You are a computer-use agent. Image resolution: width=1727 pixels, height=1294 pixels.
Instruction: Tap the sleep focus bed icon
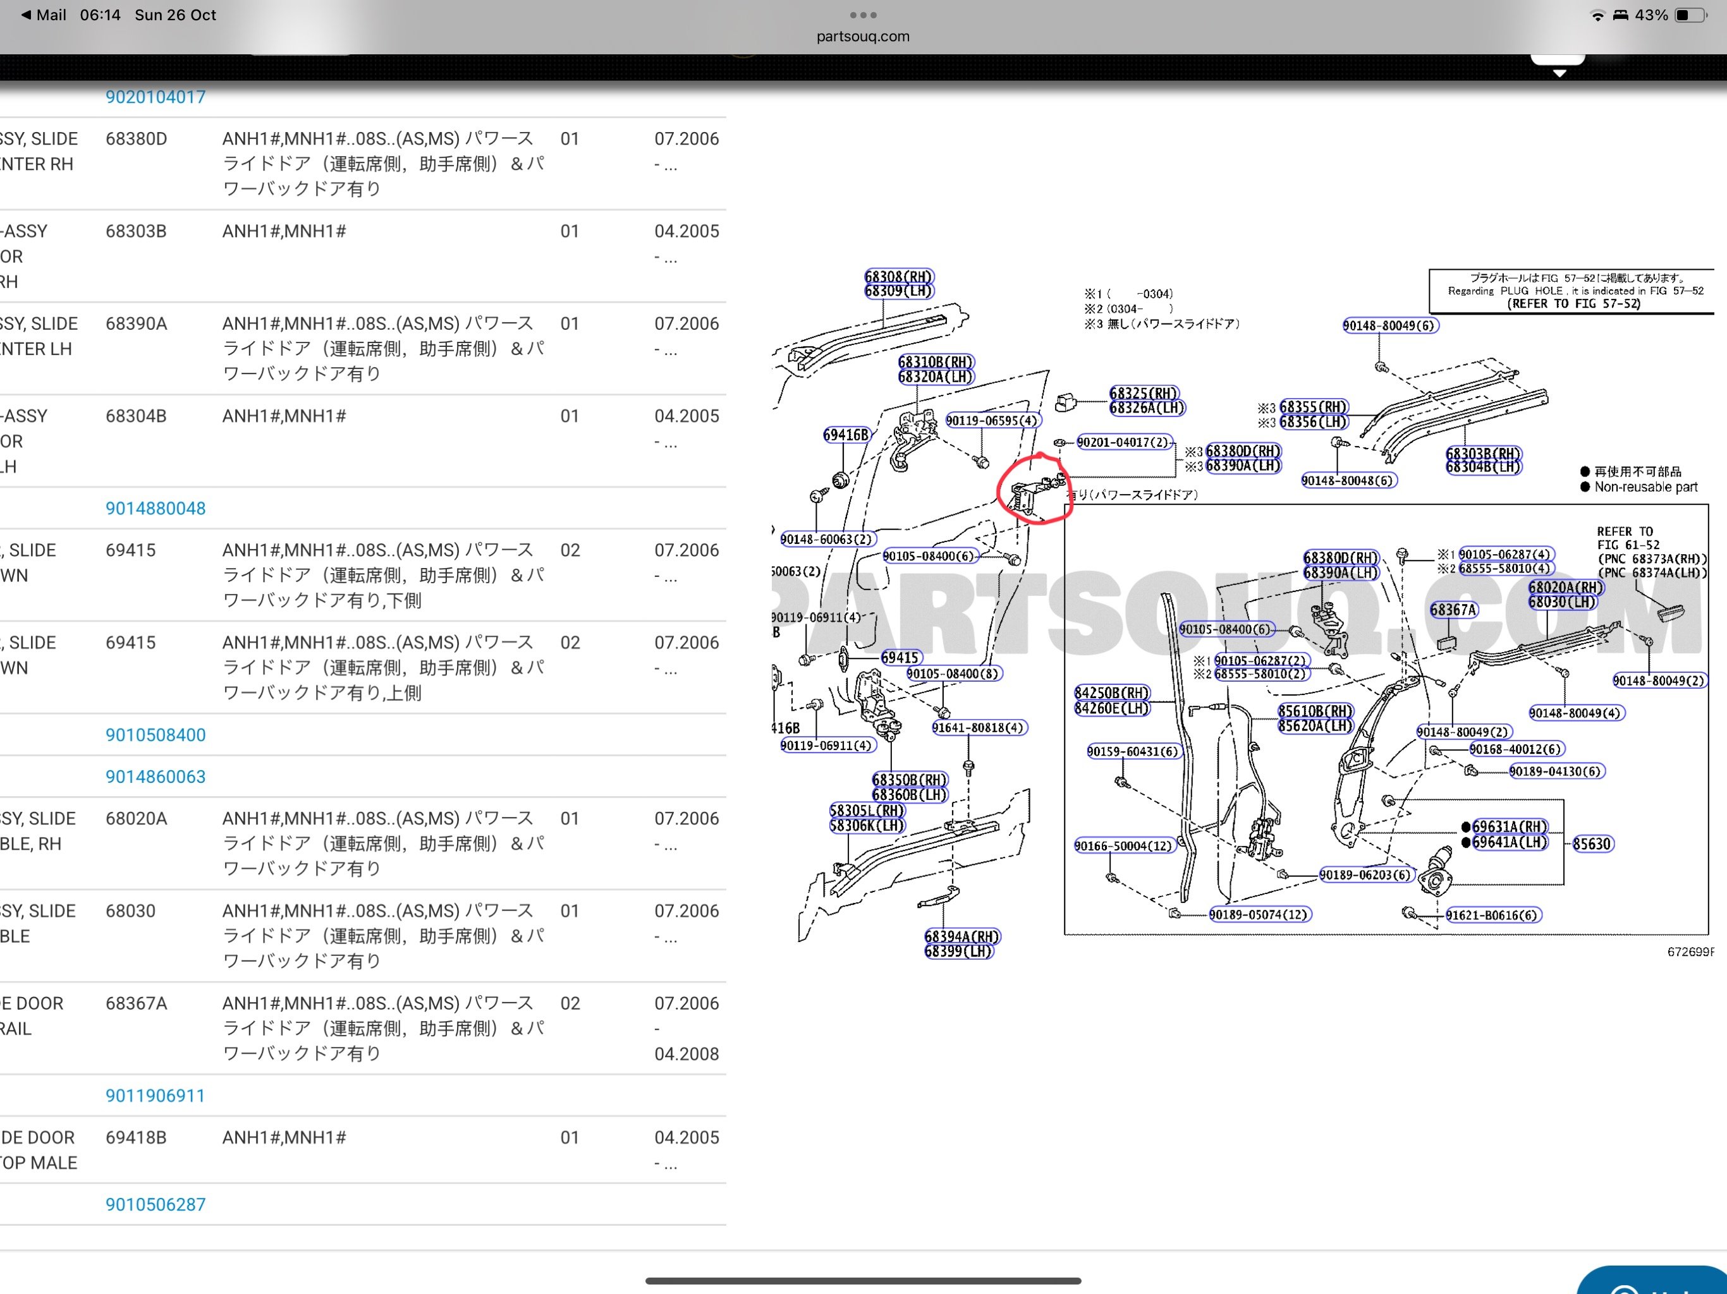[x=1621, y=15]
